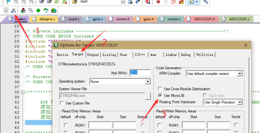This screenshot has width=260, height=133.
Task: Click Enable/Disable Breakpoint white circle icon
Action: tap(166, 2)
